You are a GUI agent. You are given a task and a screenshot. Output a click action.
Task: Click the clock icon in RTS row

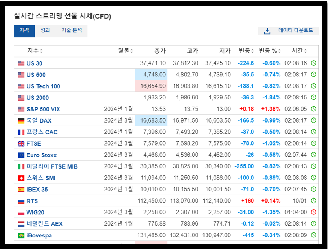[x=314, y=201]
